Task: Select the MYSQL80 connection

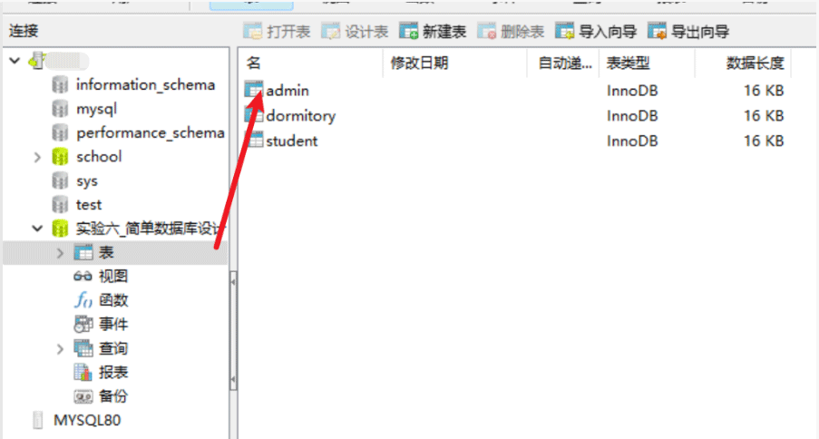Action: tap(76, 420)
